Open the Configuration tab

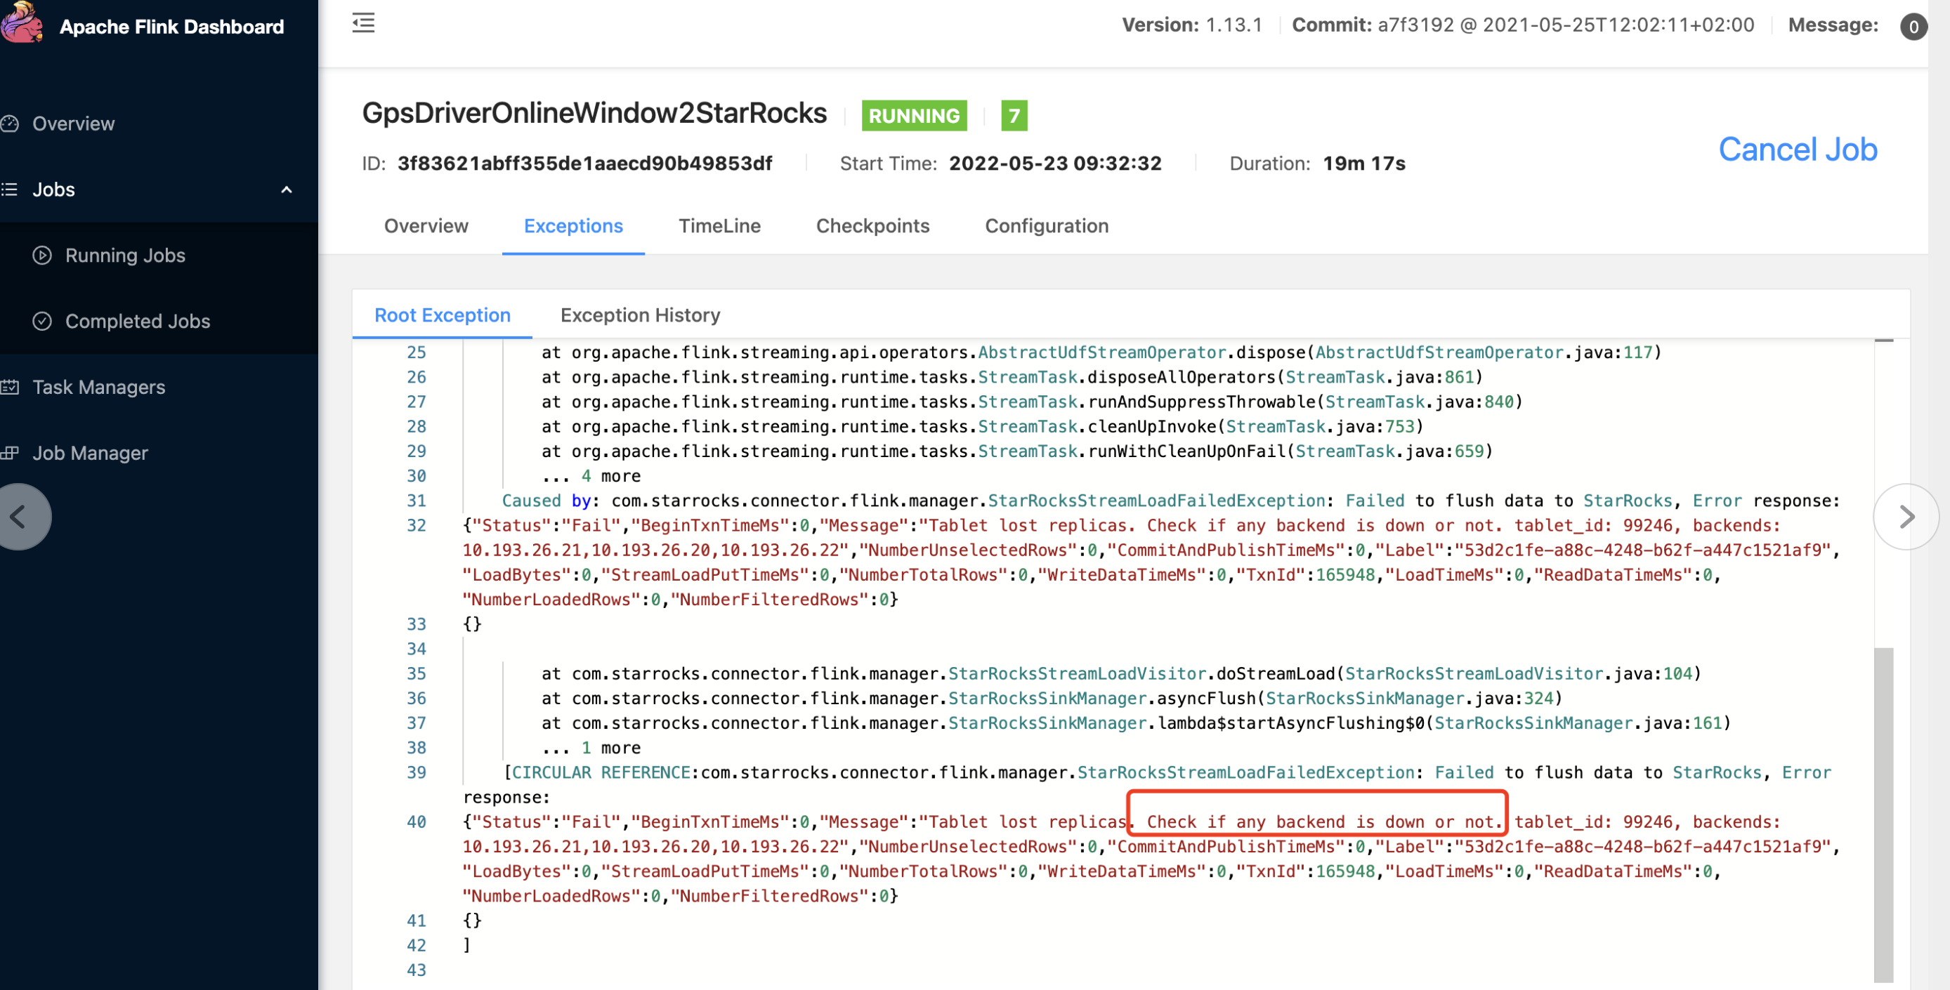click(x=1046, y=225)
